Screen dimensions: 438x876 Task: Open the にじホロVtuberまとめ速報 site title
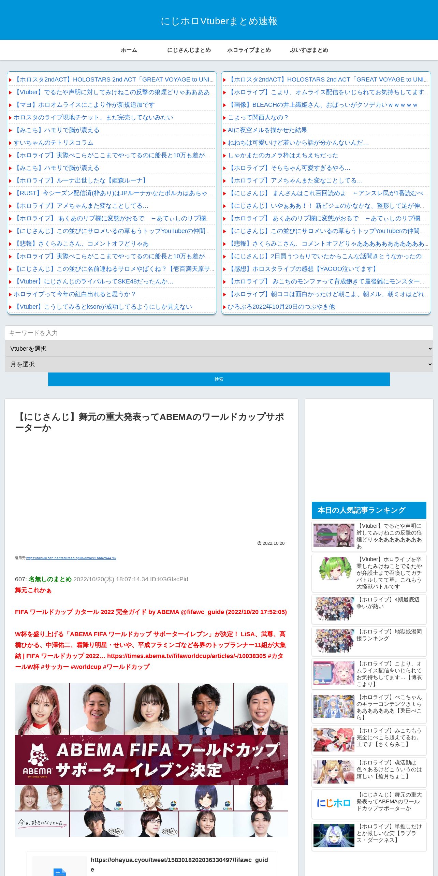click(x=219, y=21)
